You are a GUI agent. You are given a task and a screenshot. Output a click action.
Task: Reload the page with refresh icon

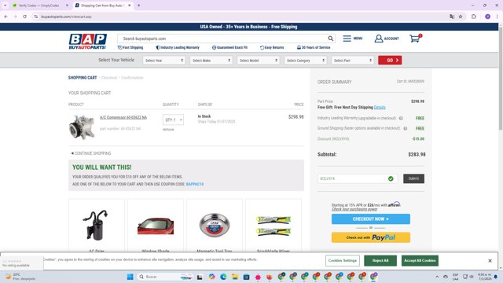24,17
